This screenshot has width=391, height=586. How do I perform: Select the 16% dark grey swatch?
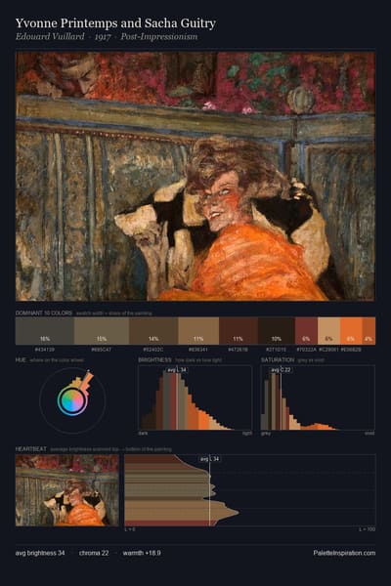45,331
